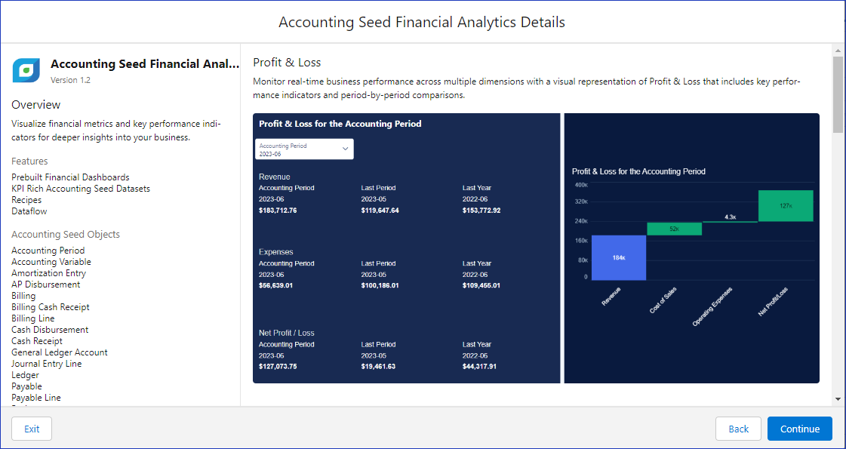The height and width of the screenshot is (449, 846).
Task: Click the Continue button
Action: 800,429
